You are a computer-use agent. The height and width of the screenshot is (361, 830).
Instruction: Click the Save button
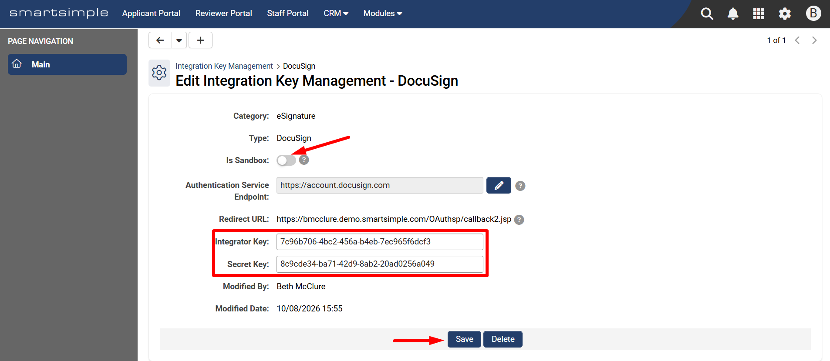(x=464, y=339)
